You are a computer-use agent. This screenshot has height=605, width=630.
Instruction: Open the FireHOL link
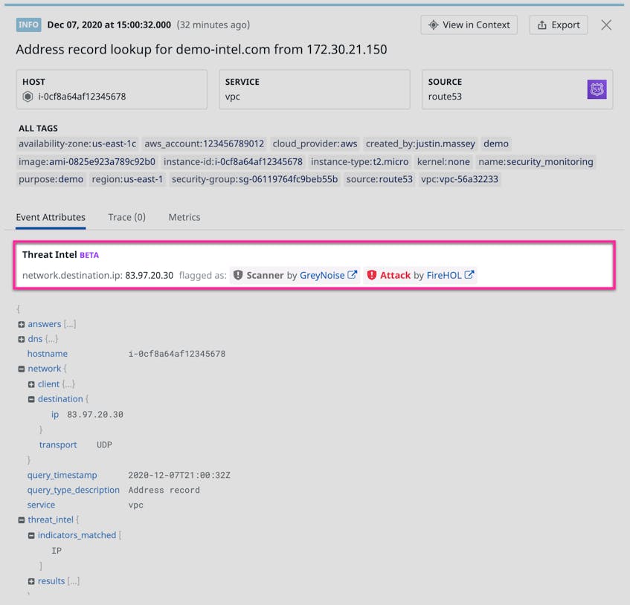(444, 276)
